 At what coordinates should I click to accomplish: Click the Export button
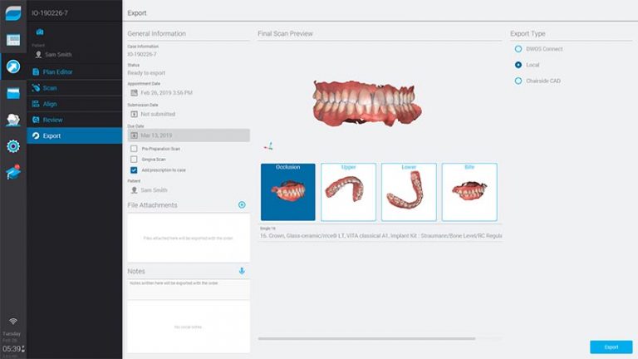coord(611,347)
